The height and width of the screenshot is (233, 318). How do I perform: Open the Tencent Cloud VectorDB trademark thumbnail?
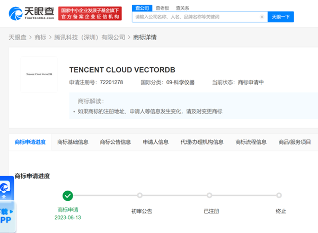pos(39,75)
